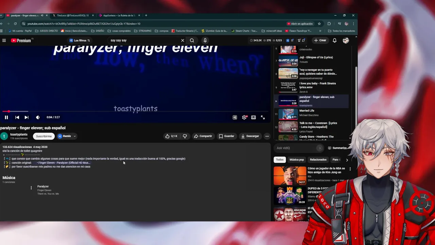Open the 'JUEGOS DIRECTO' bookmark folder

coord(47,31)
